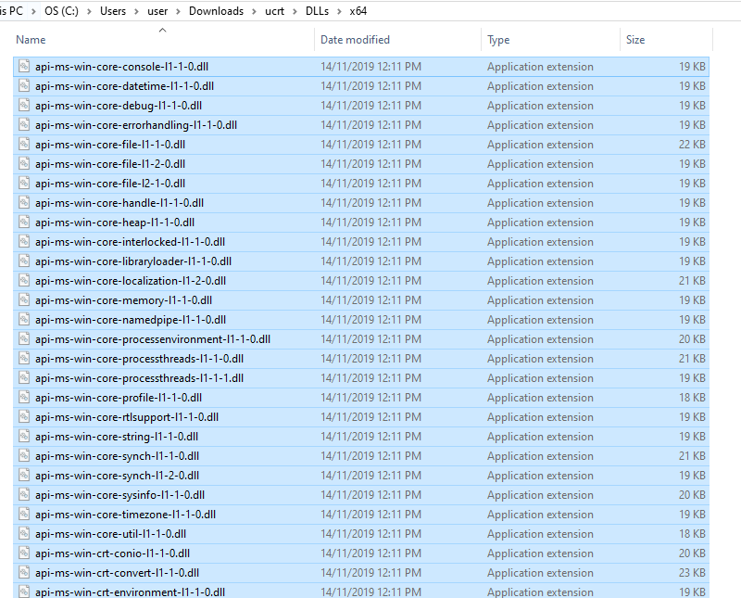741x598 pixels.
Task: Click the x64 breadcrumb segment
Action: (x=358, y=11)
